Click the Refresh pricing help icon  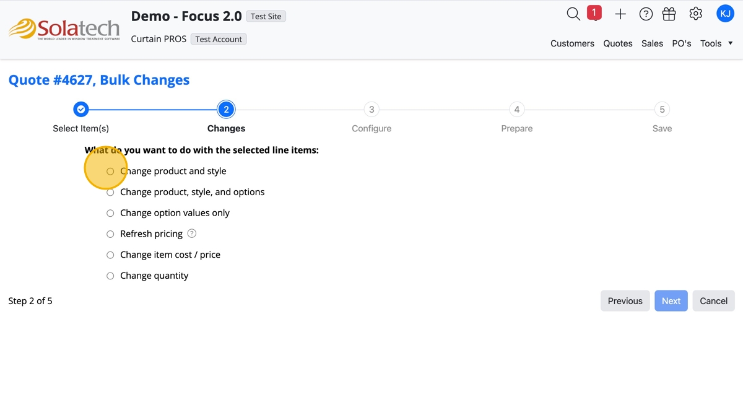(192, 234)
